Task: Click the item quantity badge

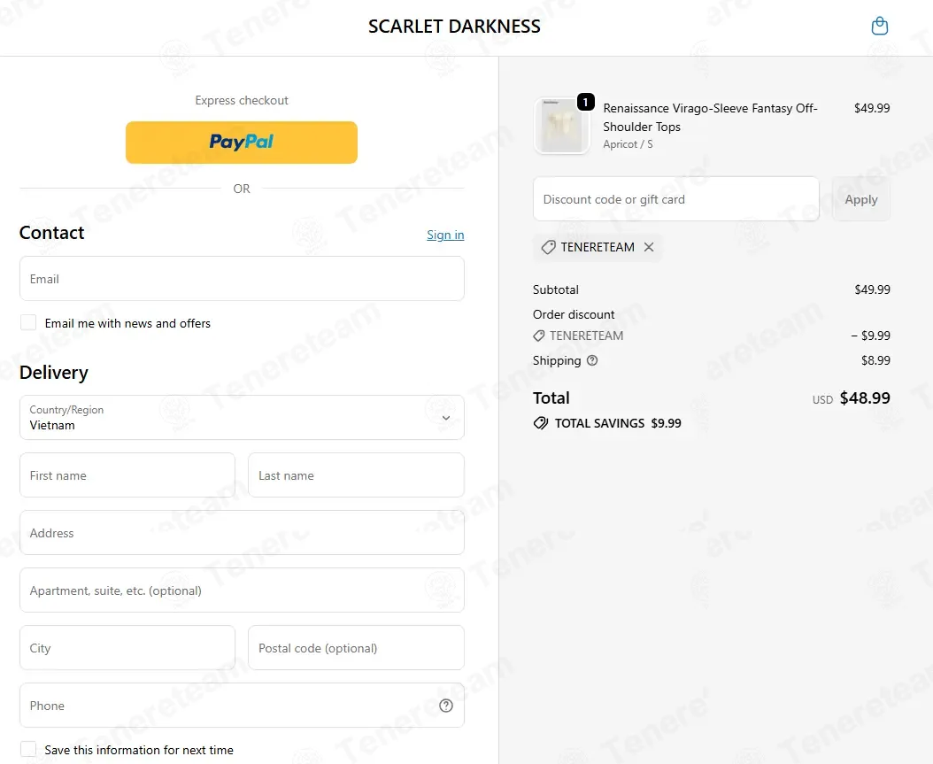Action: (x=585, y=103)
